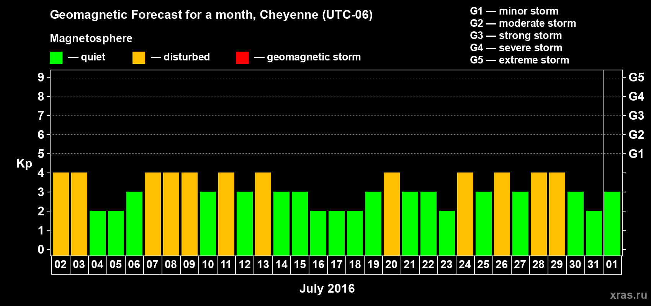
Task: Click the orange bar for day 26
Action: click(502, 214)
